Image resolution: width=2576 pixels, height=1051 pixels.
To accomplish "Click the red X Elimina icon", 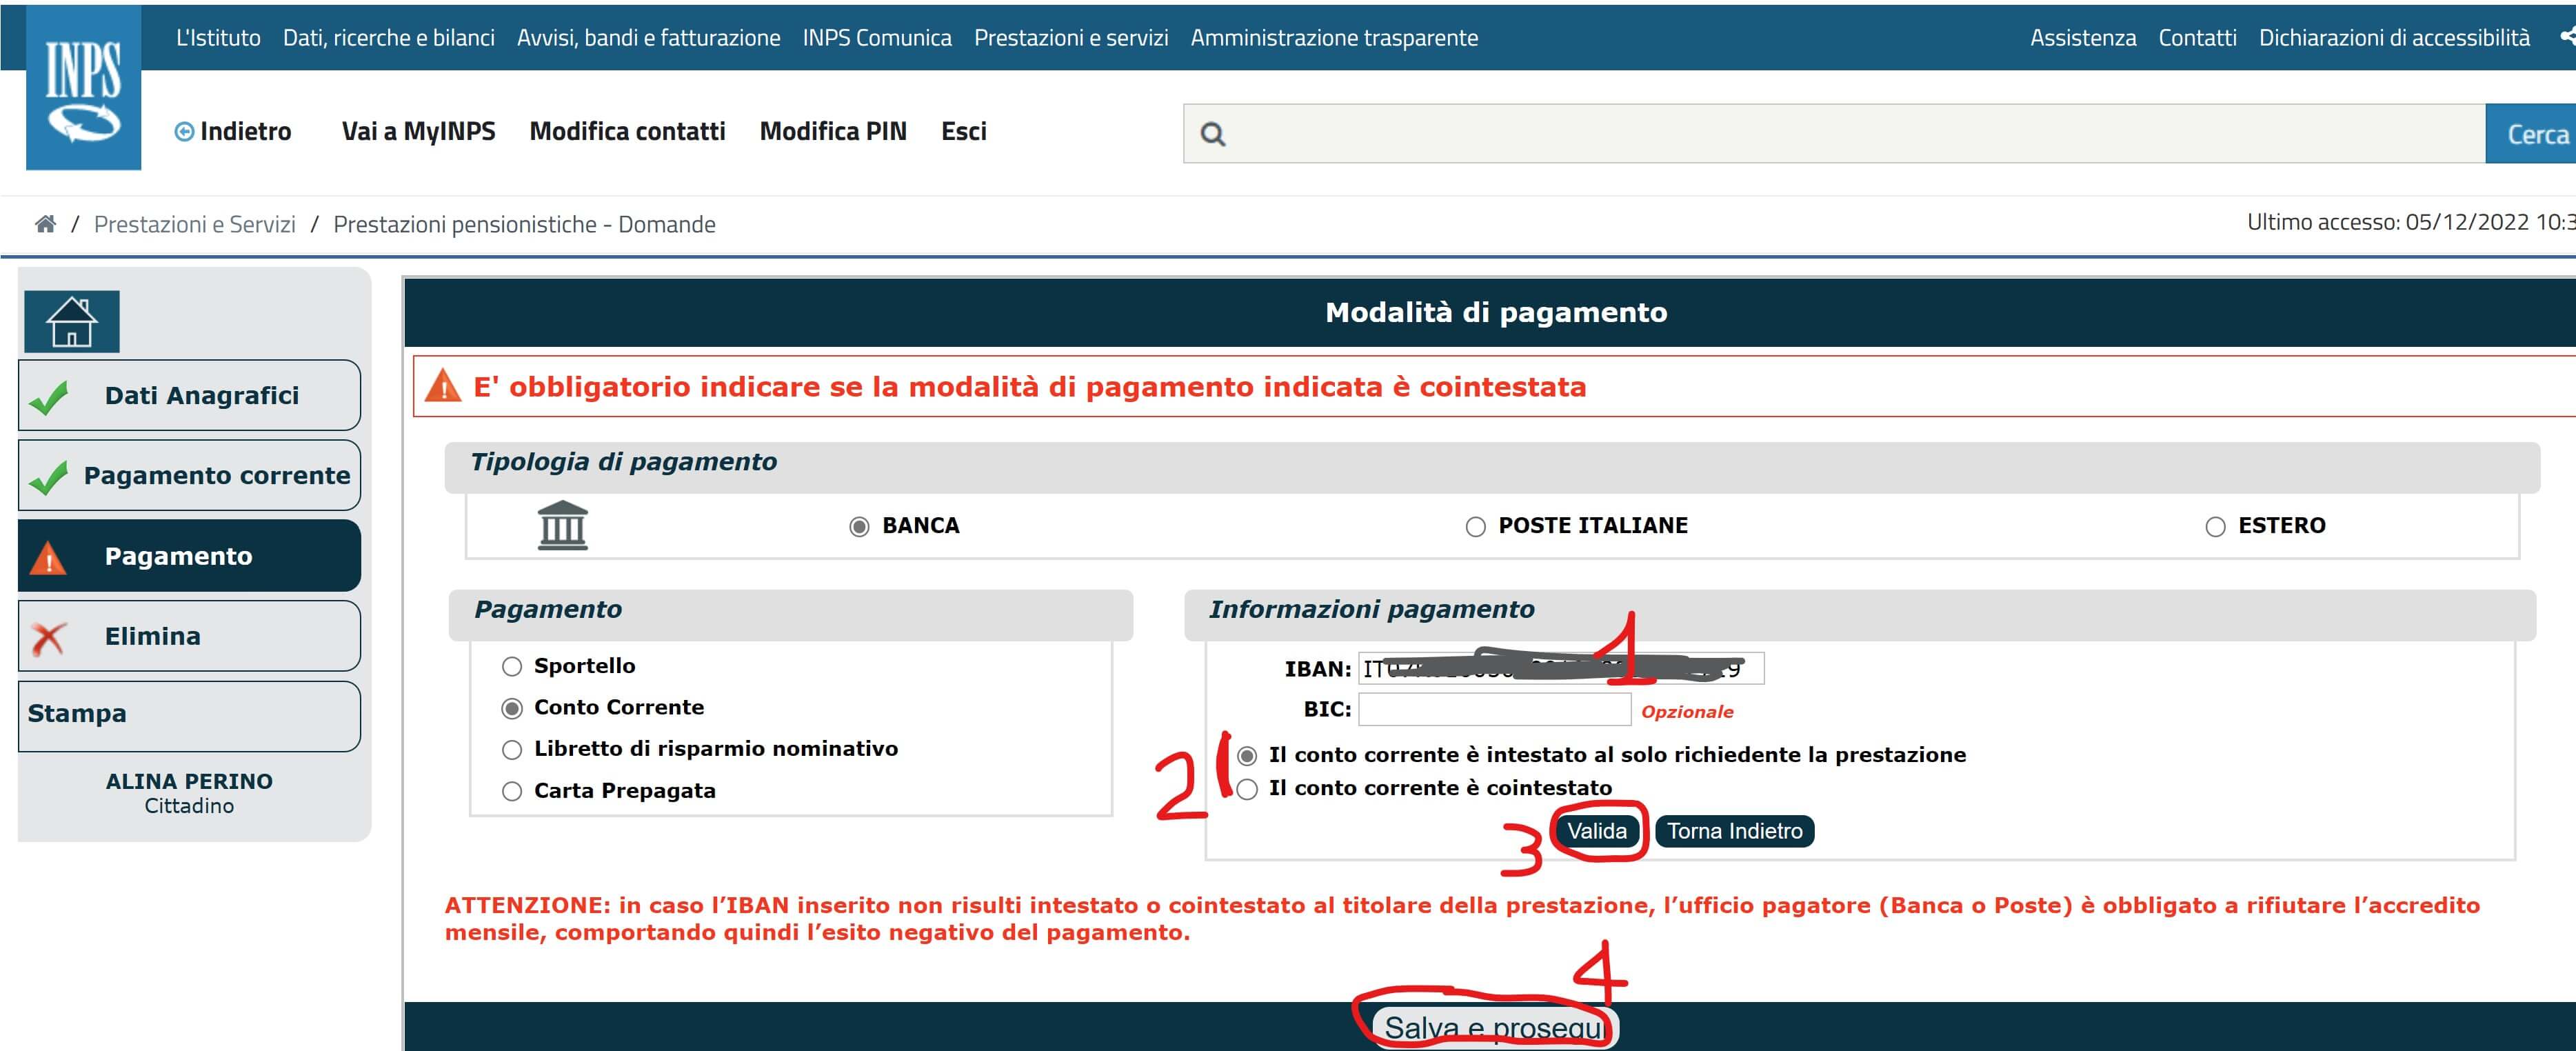I will [x=48, y=637].
